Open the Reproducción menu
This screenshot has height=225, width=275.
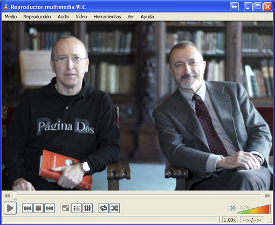(x=37, y=17)
